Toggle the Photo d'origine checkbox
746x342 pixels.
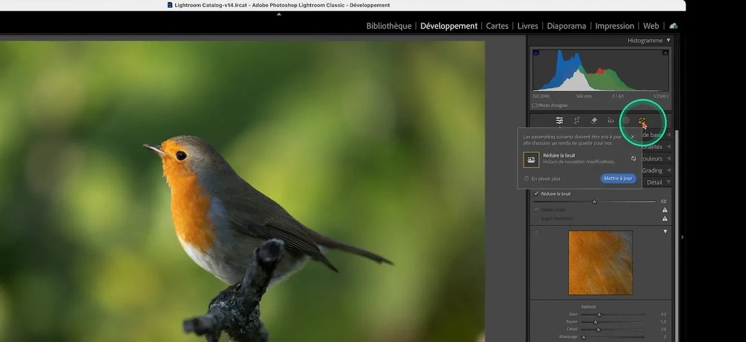[x=535, y=106]
